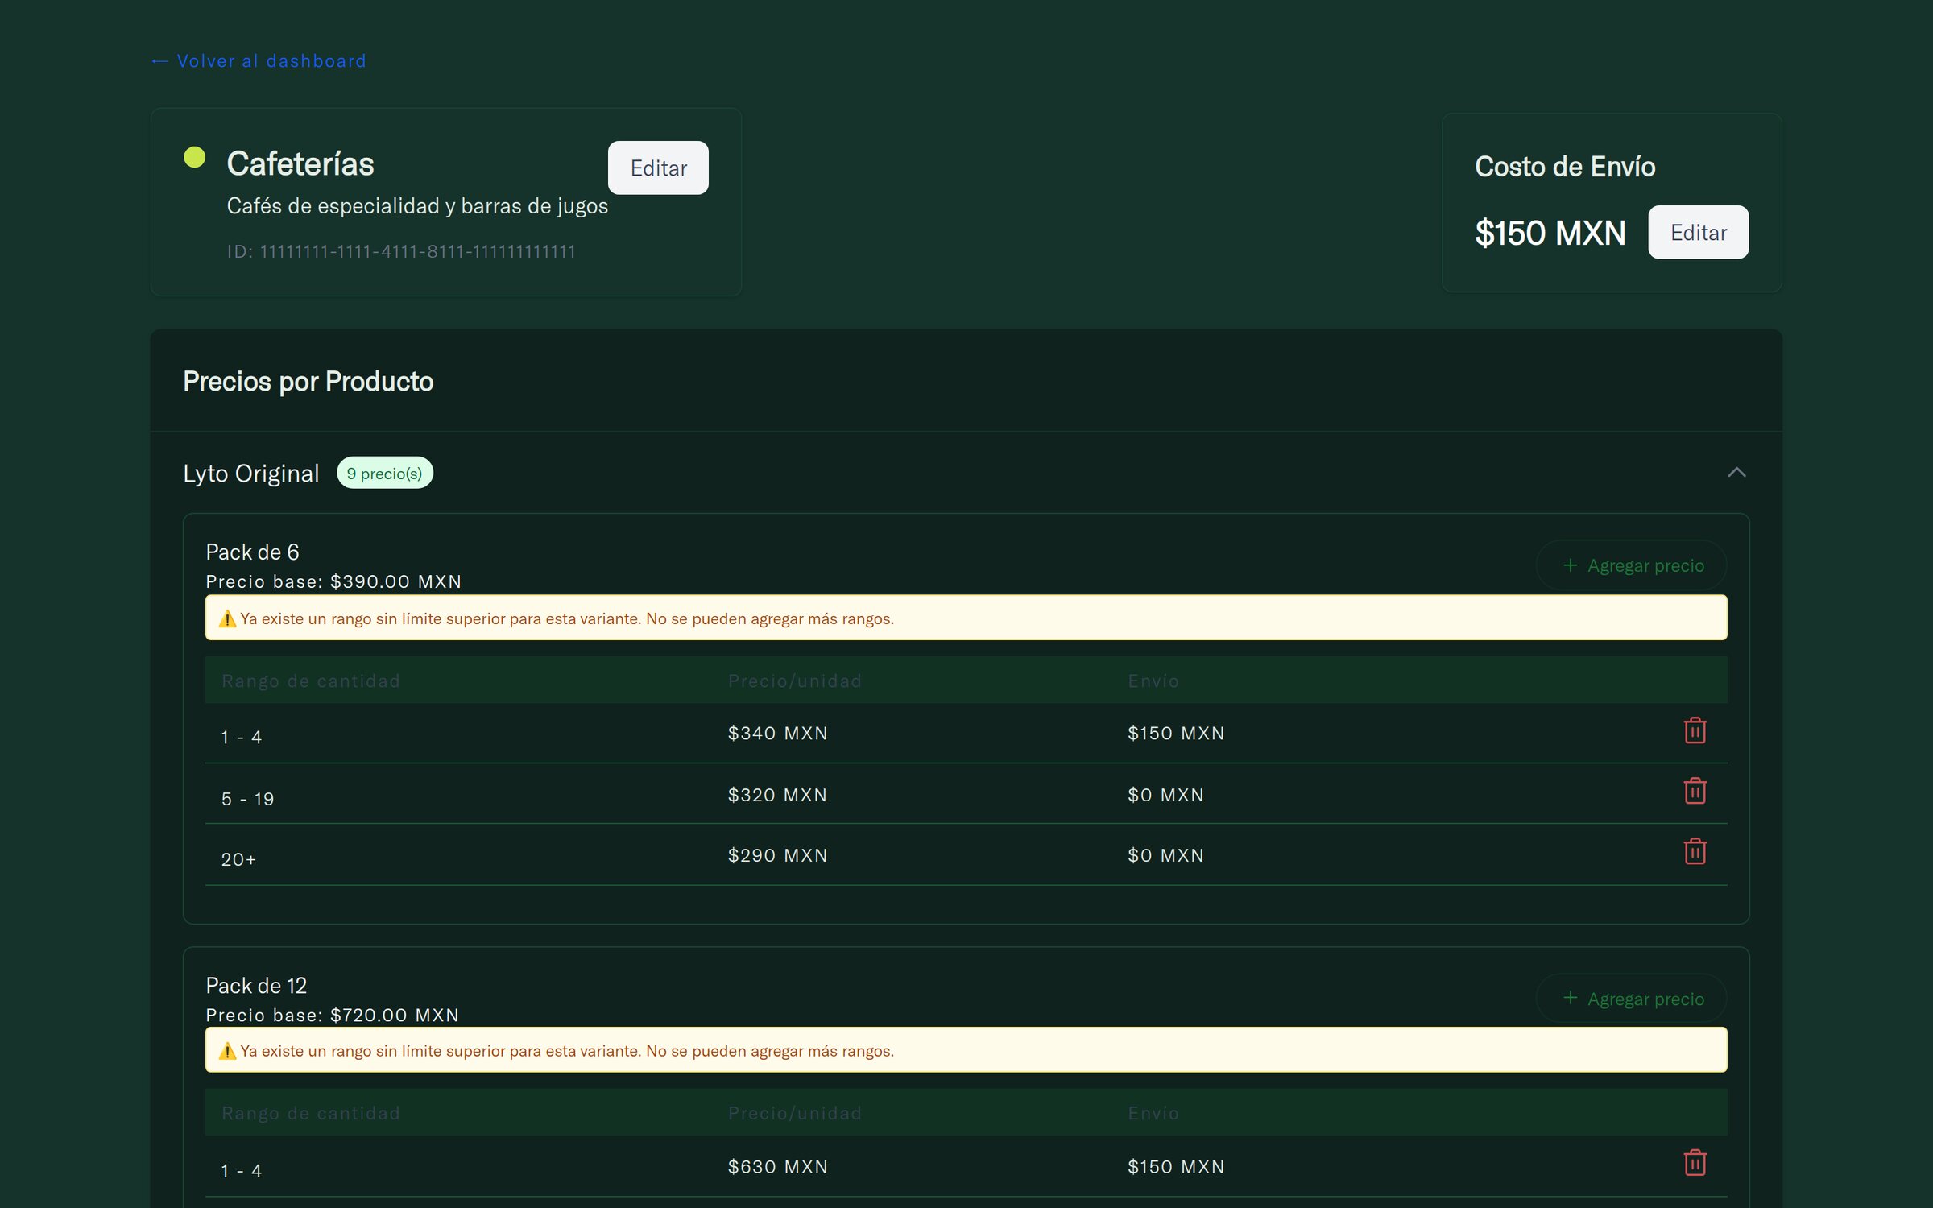Edit the Cafeterías segment details
Image resolution: width=1933 pixels, height=1208 pixels.
click(x=658, y=168)
